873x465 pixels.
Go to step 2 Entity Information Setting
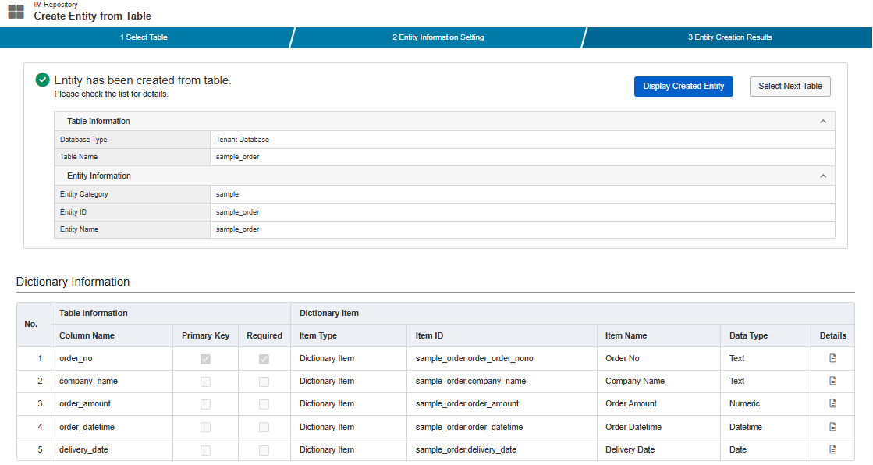(x=438, y=37)
